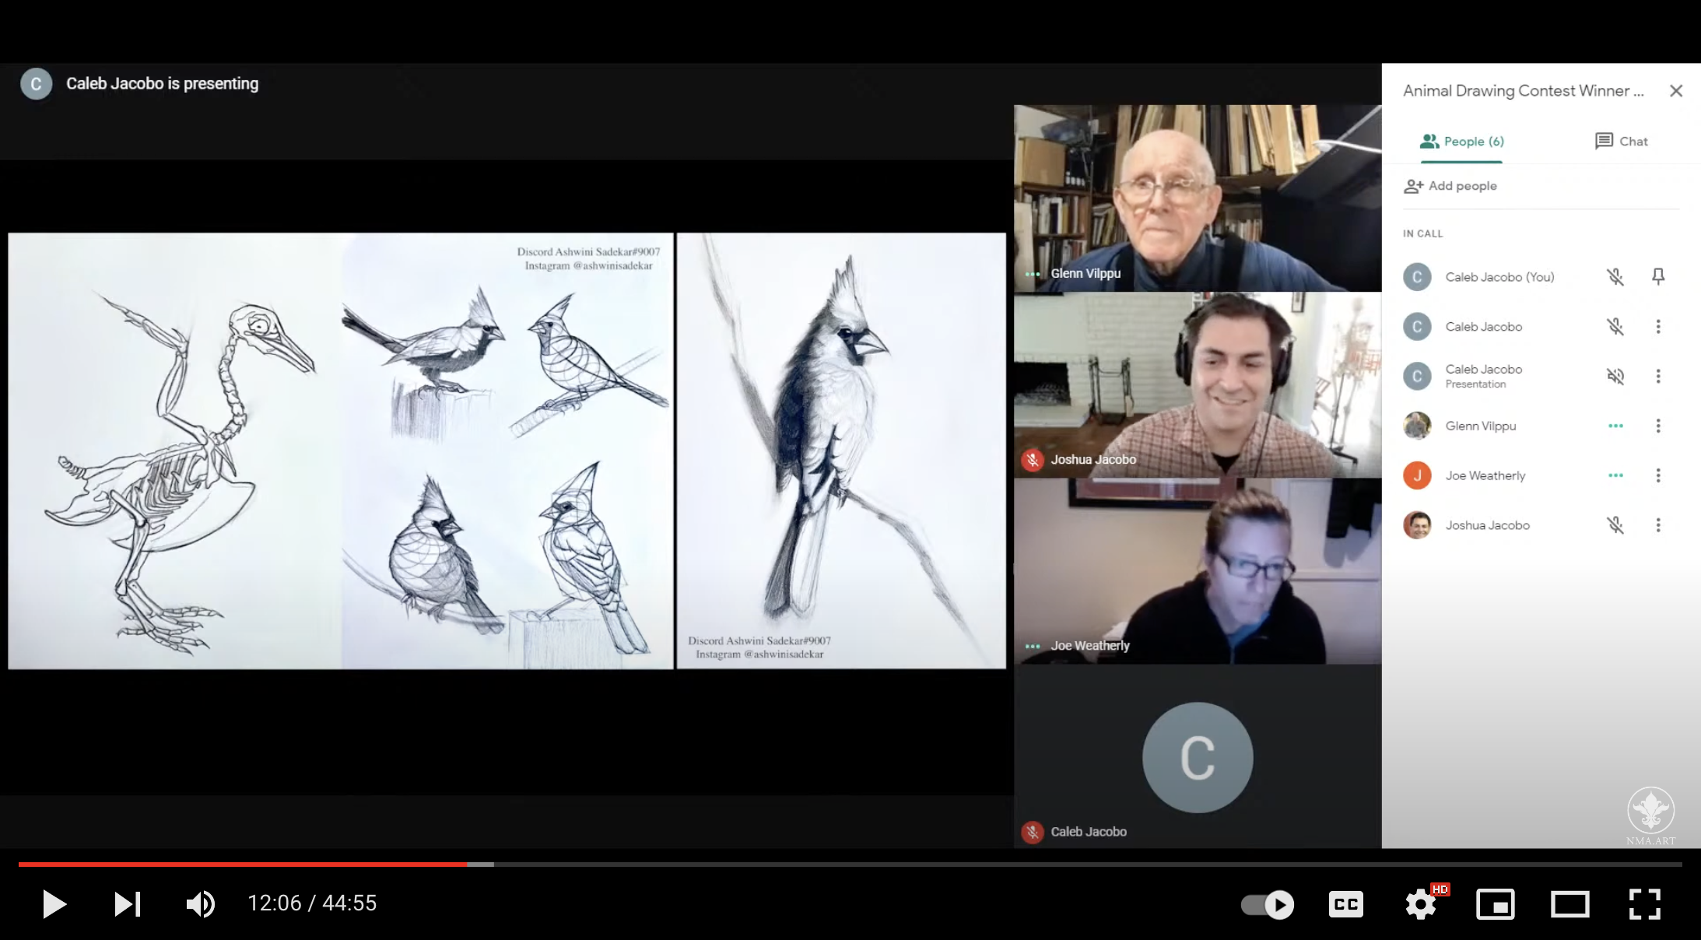1701x940 pixels.
Task: Open more options for Joe Weatherly
Action: (x=1658, y=475)
